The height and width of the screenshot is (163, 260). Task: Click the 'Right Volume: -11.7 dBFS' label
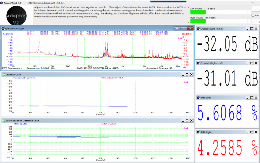203,18
